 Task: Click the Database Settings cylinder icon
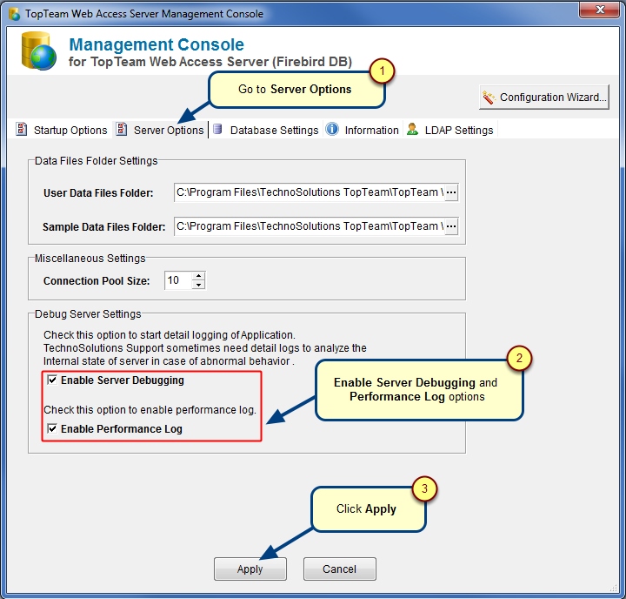(217, 130)
